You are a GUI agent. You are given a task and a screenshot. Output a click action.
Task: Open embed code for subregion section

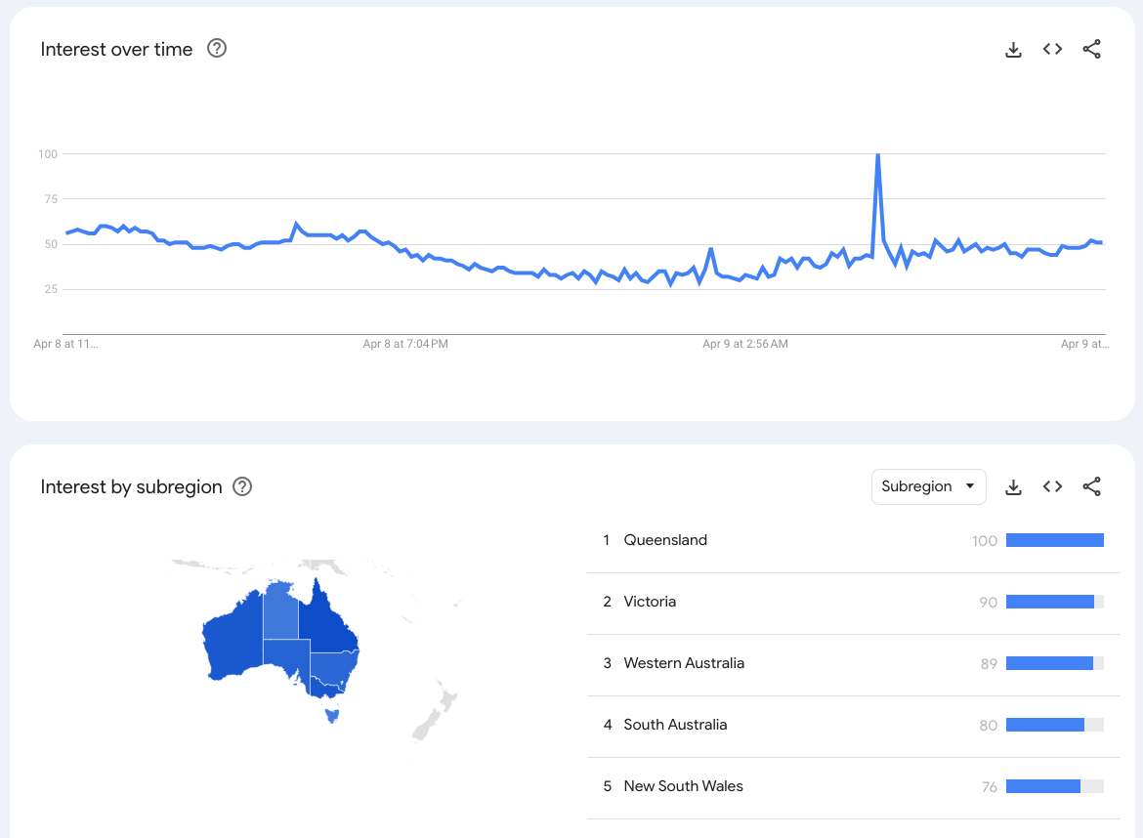tap(1052, 486)
